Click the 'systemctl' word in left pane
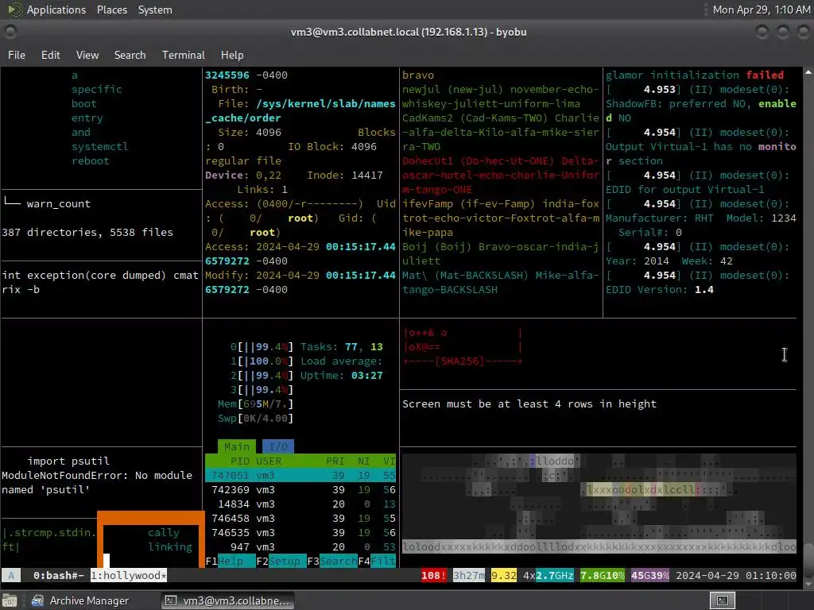The width and height of the screenshot is (814, 610). [99, 147]
